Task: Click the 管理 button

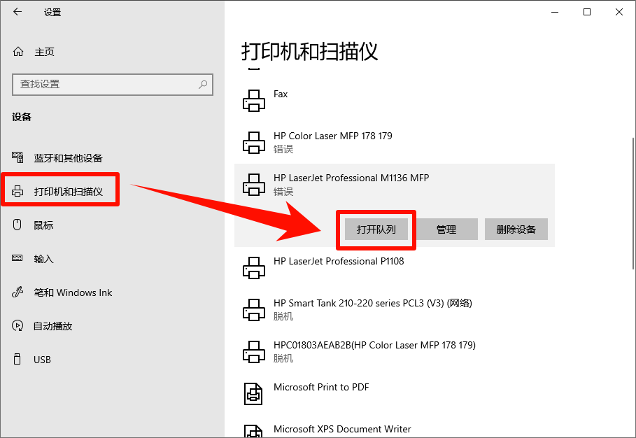Action: [446, 229]
